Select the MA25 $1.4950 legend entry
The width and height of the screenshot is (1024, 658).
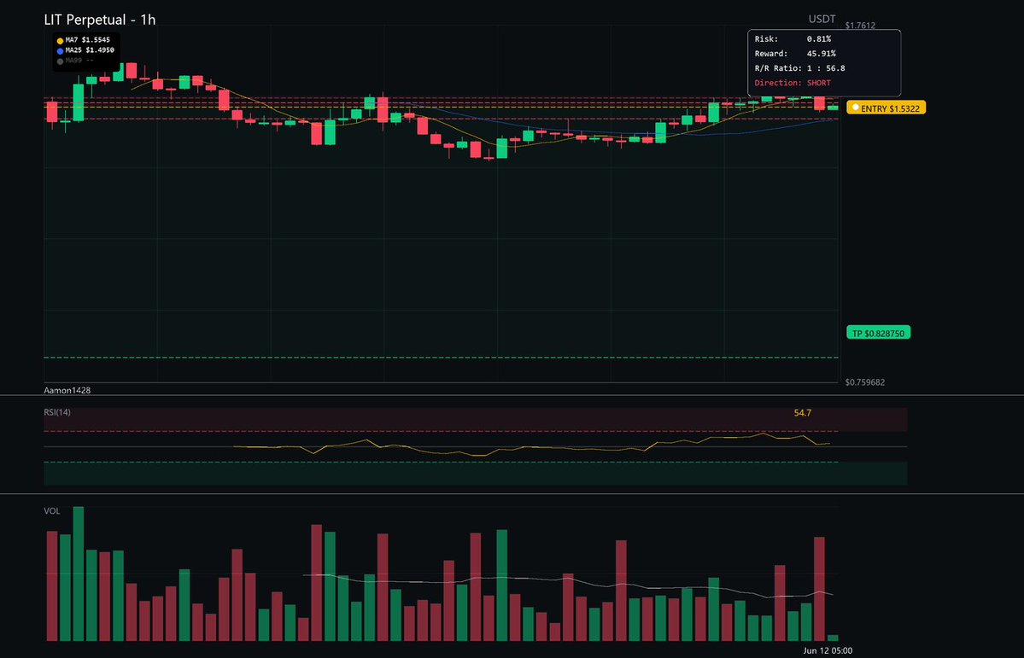[85, 50]
